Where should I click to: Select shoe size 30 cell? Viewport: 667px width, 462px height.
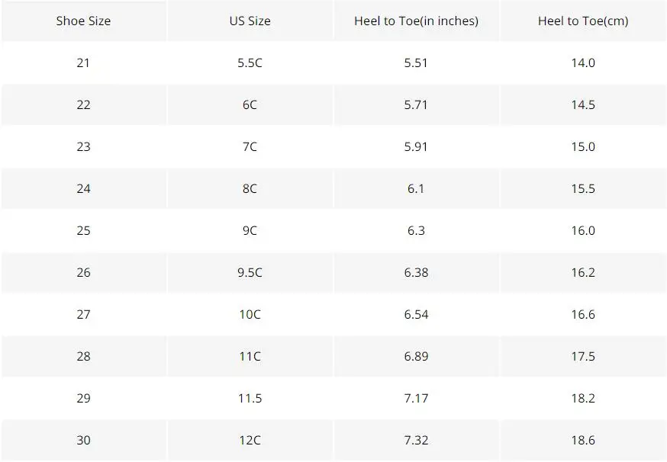point(83,441)
